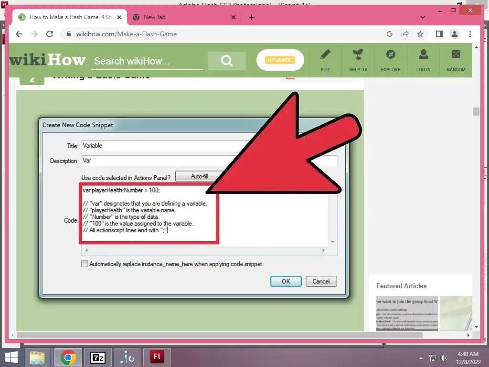Click the playerHealth code text area
489x367 pixels.
coord(149,214)
